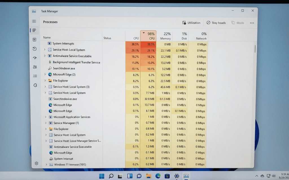Click the Stay hoads button
Viewport: 289px width, 180px height.
216,23
